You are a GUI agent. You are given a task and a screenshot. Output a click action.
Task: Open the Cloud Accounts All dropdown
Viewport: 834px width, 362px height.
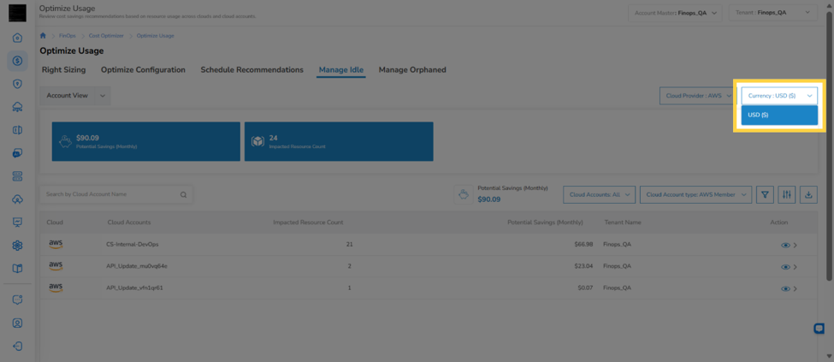pyautogui.click(x=599, y=195)
